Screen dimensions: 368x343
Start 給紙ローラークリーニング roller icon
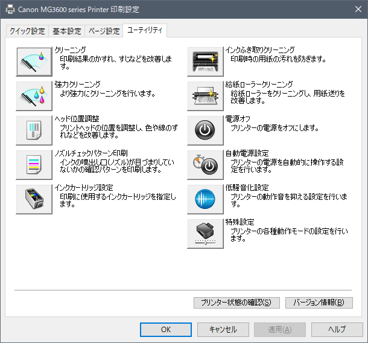pyautogui.click(x=205, y=96)
